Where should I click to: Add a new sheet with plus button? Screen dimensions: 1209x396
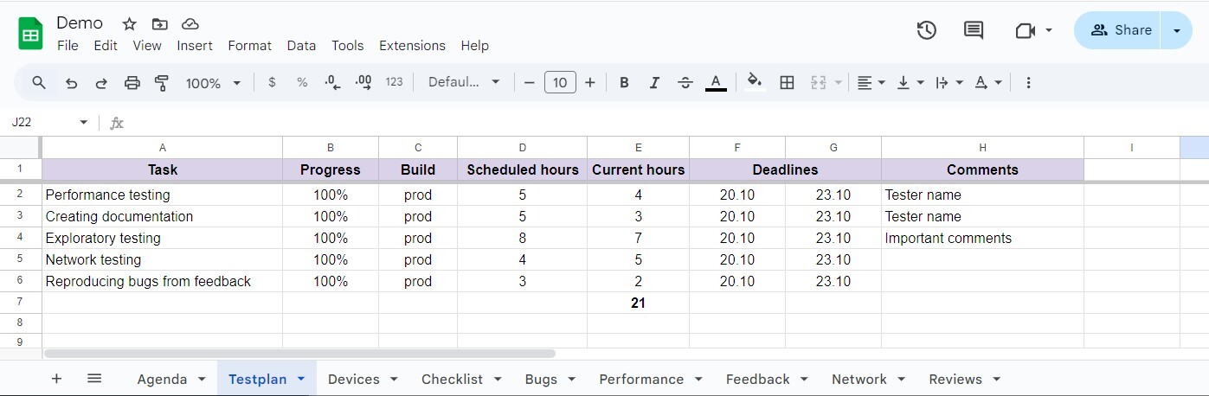pos(56,379)
